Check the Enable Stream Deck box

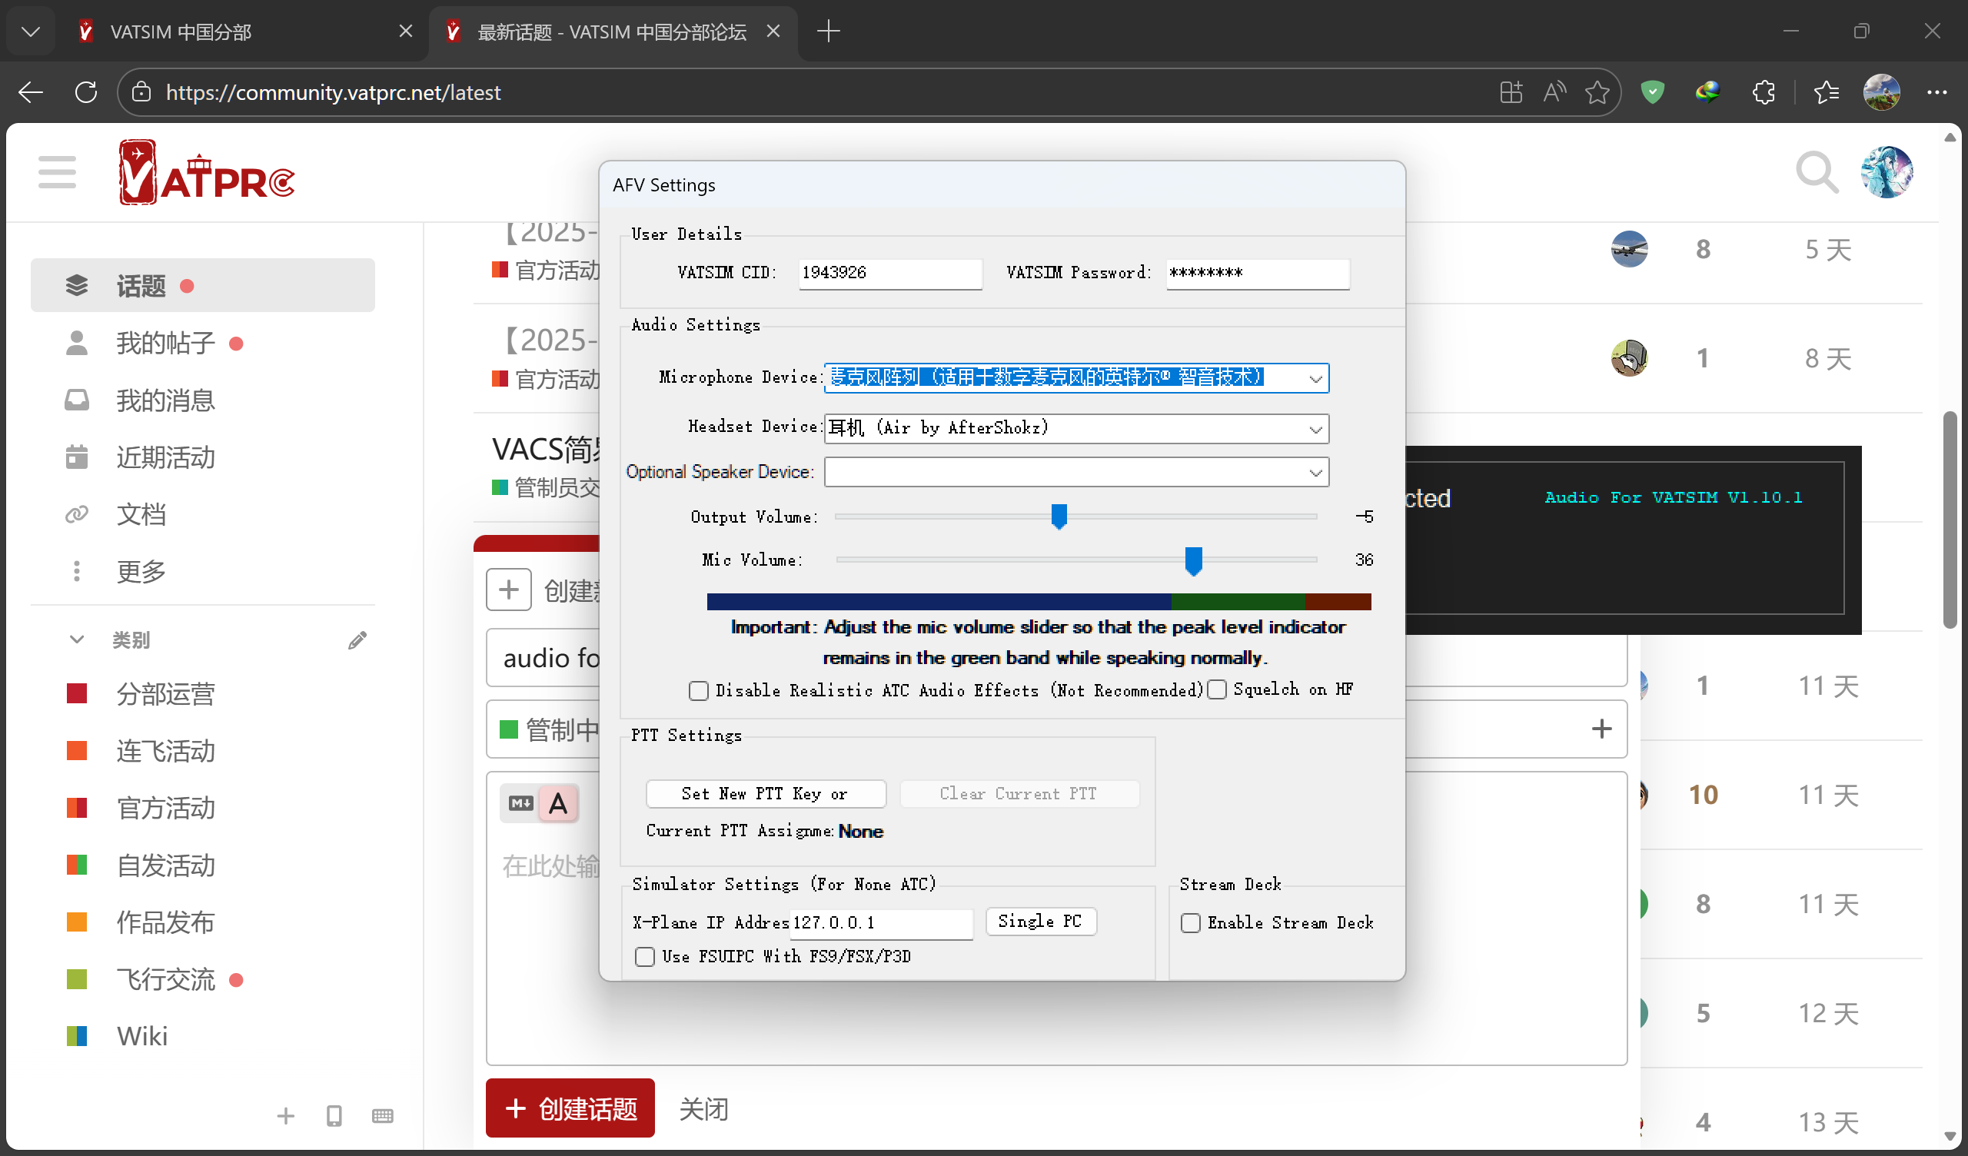coord(1190,922)
